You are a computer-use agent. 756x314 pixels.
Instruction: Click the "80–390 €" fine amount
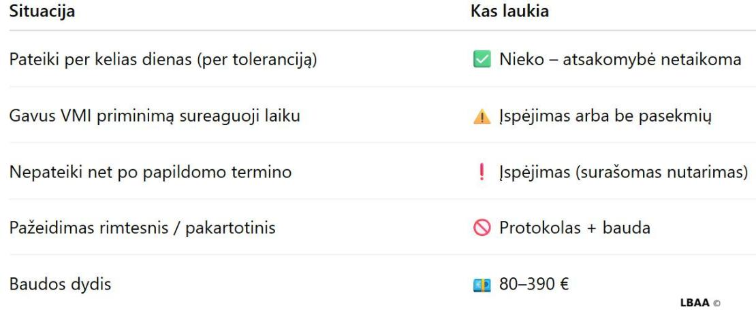(x=534, y=284)
